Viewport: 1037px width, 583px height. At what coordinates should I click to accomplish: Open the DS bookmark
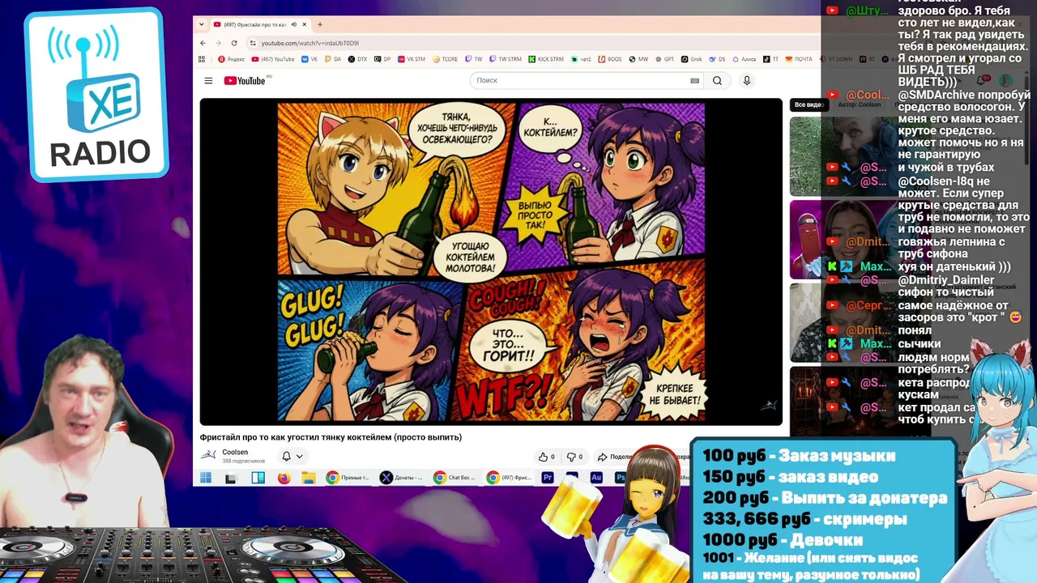tap(717, 59)
